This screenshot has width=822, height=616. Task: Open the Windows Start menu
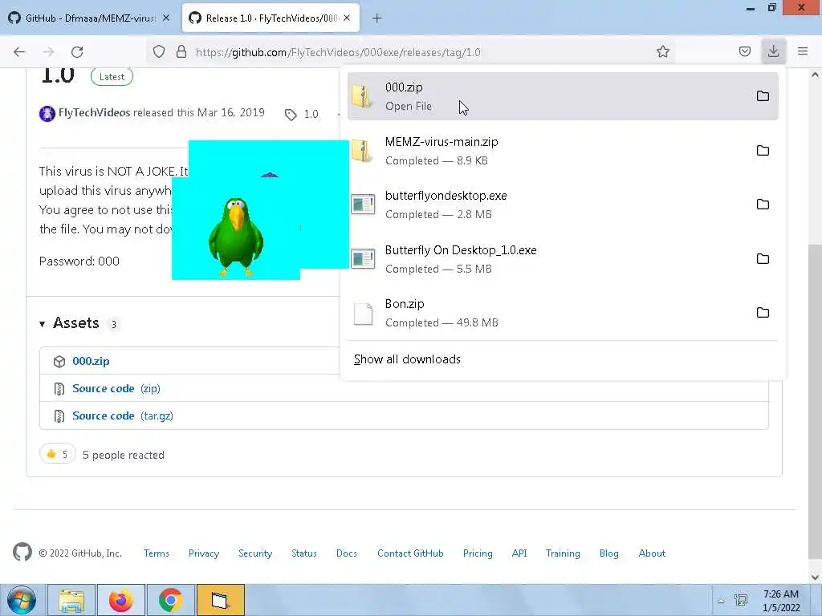click(x=22, y=600)
